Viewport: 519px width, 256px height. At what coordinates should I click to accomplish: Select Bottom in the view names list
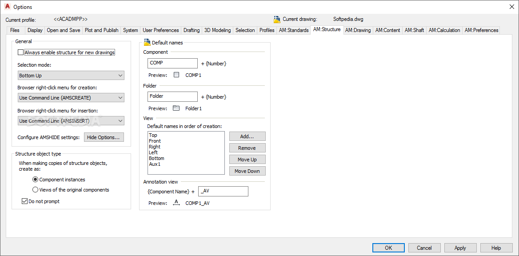pyautogui.click(x=156, y=158)
